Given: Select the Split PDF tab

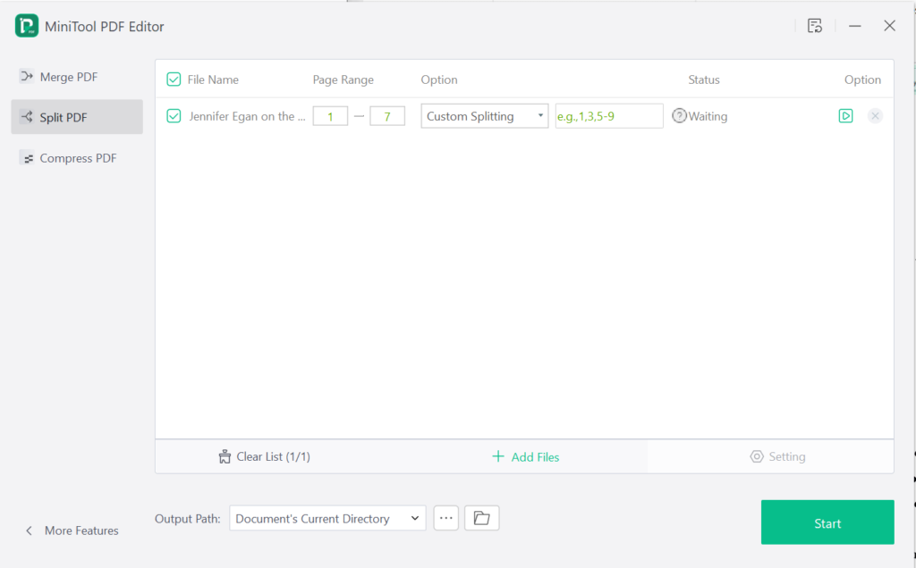Looking at the screenshot, I should 77,117.
